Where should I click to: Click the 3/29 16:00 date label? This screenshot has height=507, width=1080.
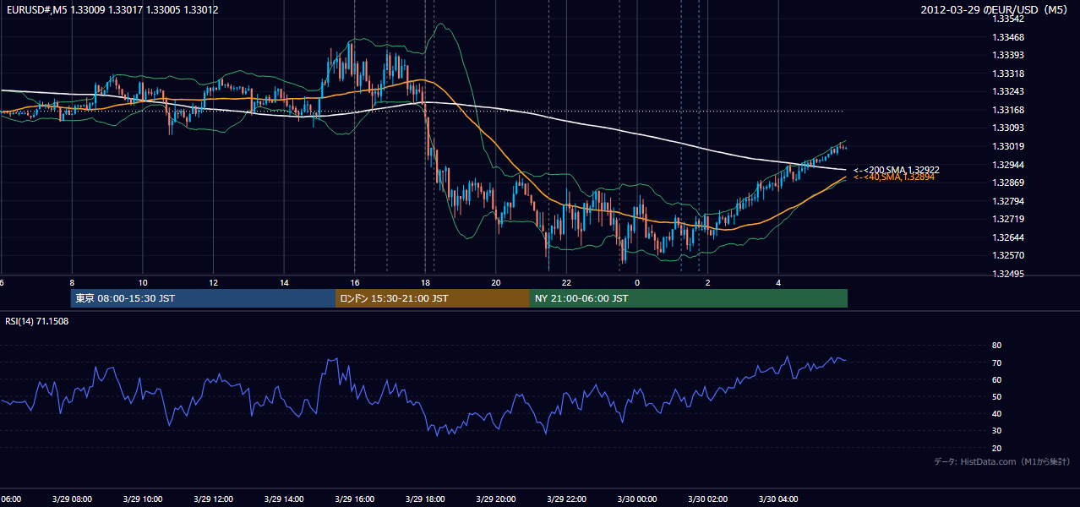(x=354, y=499)
